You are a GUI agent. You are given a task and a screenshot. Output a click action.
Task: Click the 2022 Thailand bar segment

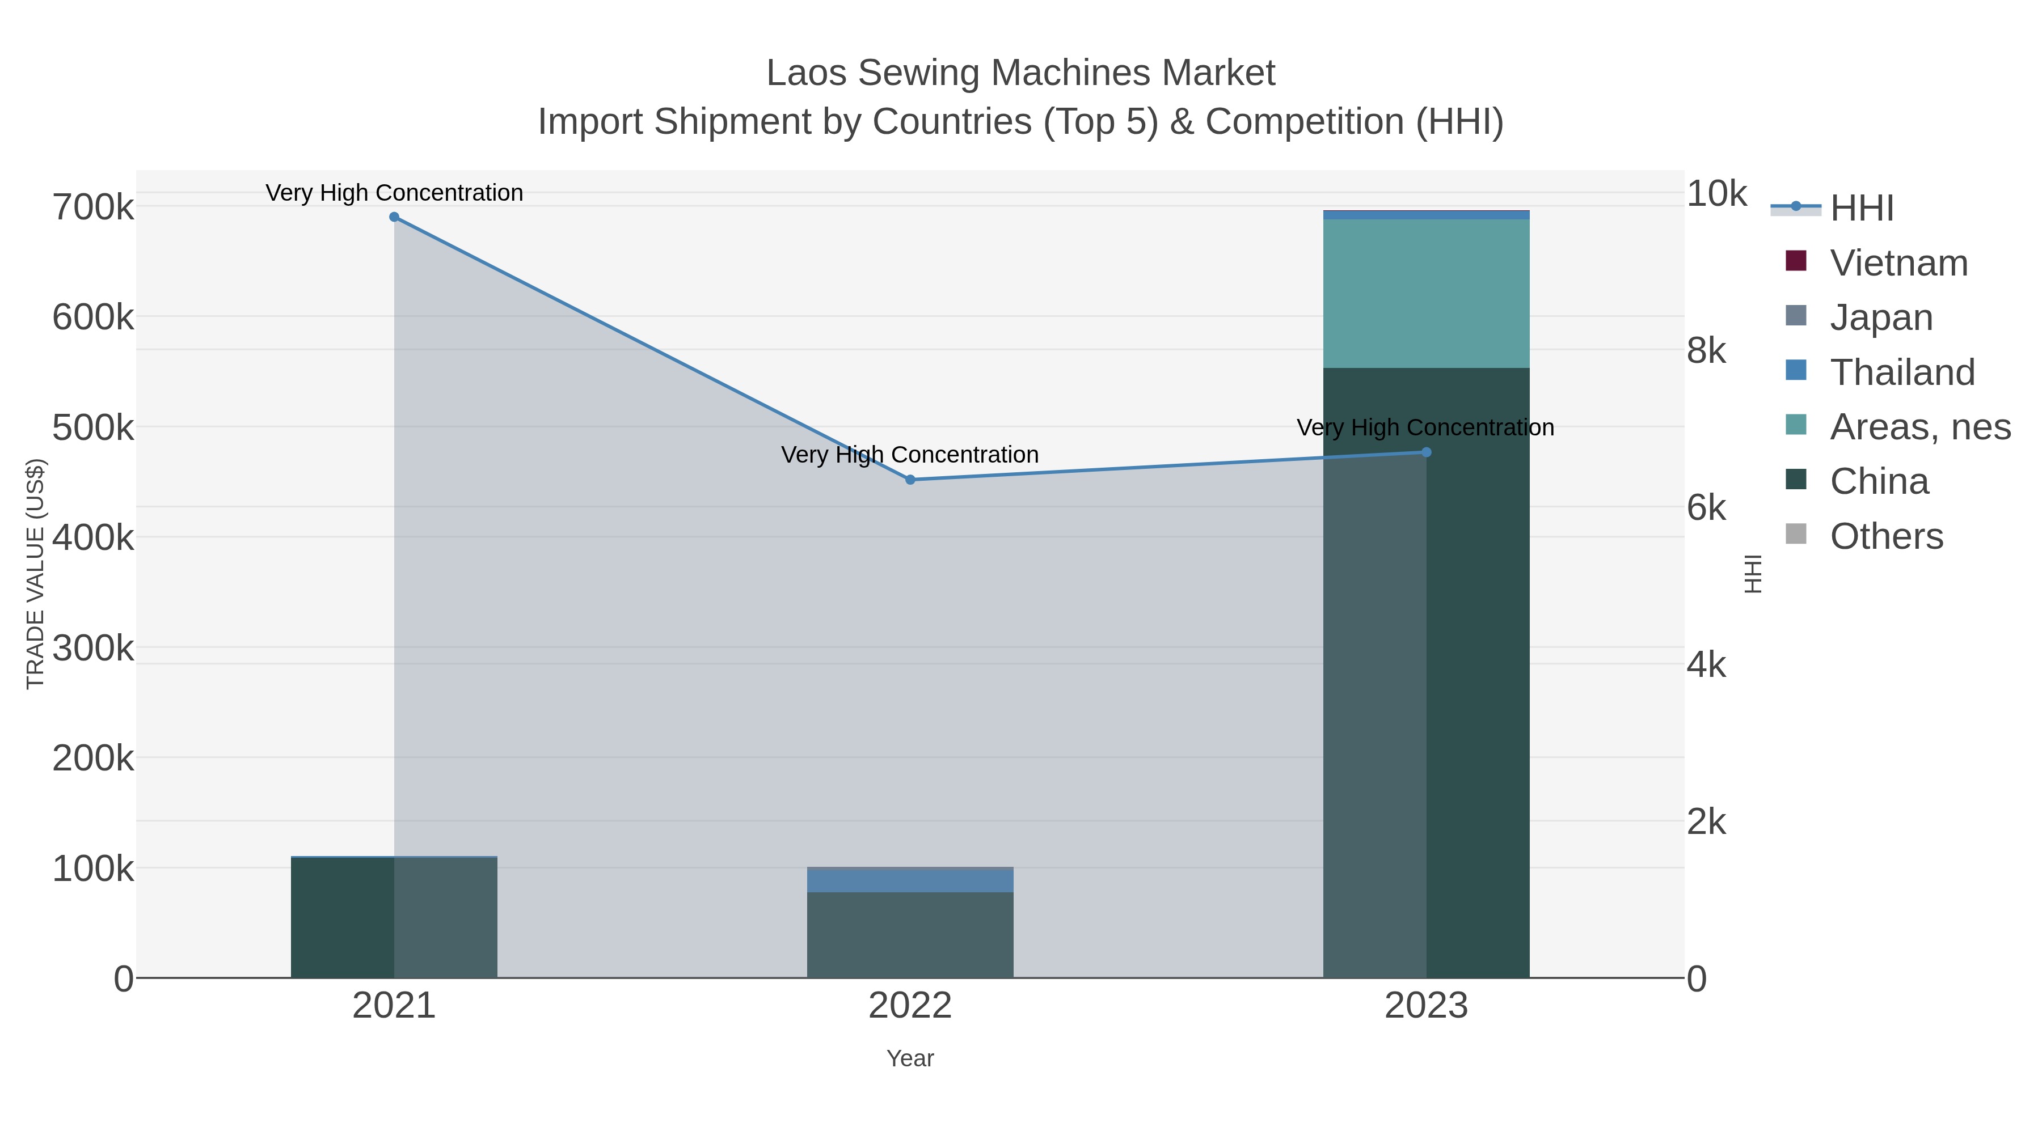pyautogui.click(x=910, y=881)
